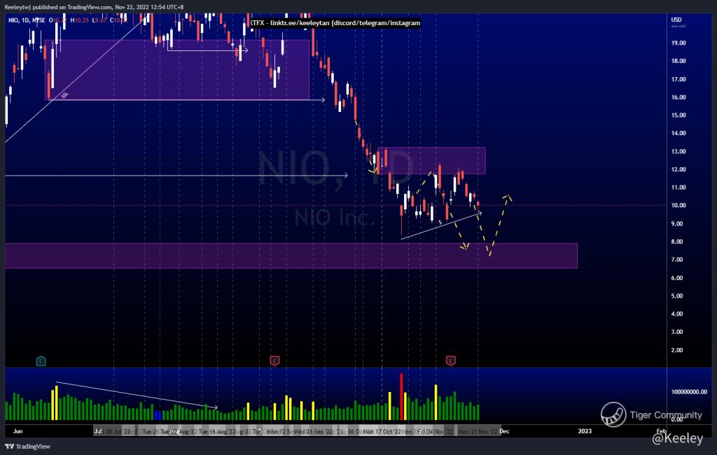Click the USD currency label on price axis
The height and width of the screenshot is (455, 717).
point(676,20)
